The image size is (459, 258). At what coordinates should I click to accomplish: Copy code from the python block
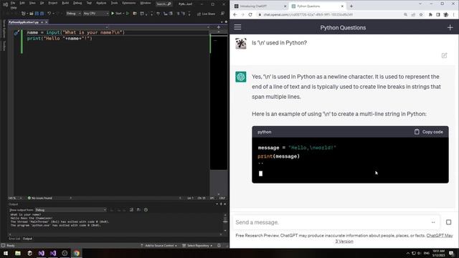[429, 132]
